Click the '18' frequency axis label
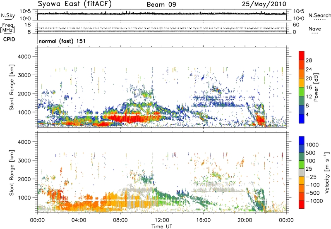The width and height of the screenshot is (331, 229). tap(28, 25)
